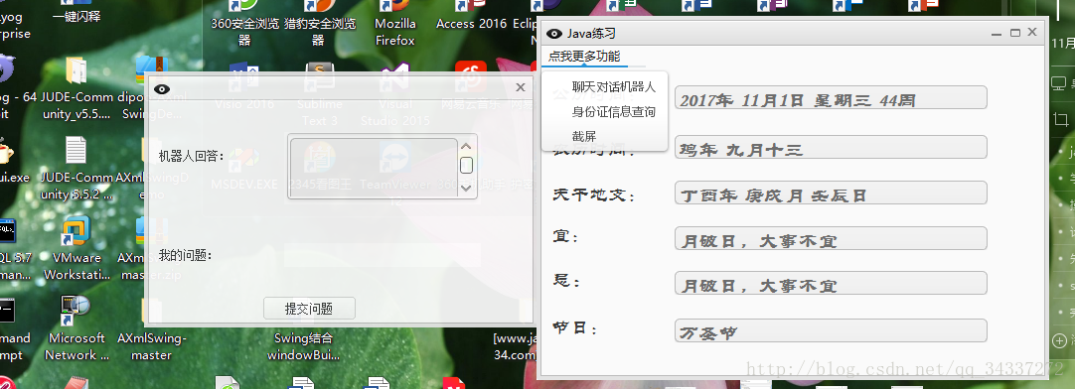Click the 我的问题: label

(185, 255)
